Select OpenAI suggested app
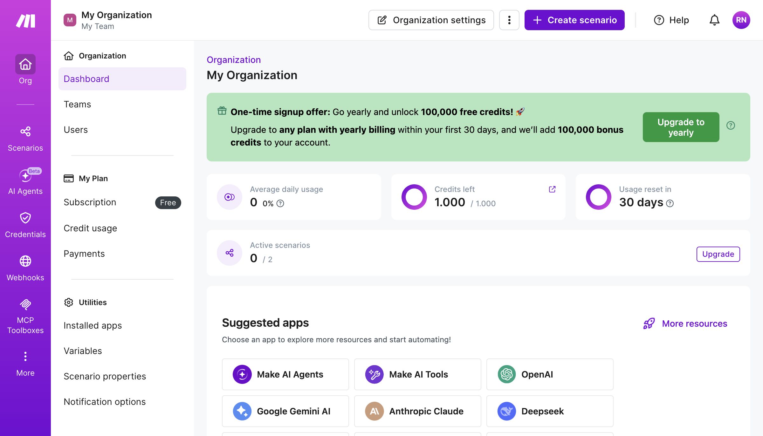 [x=550, y=374]
